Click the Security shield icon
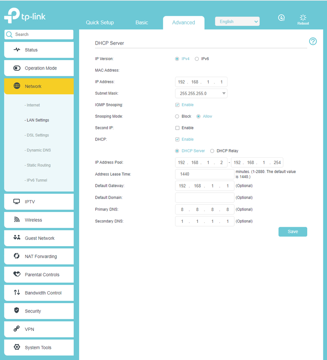 17,311
